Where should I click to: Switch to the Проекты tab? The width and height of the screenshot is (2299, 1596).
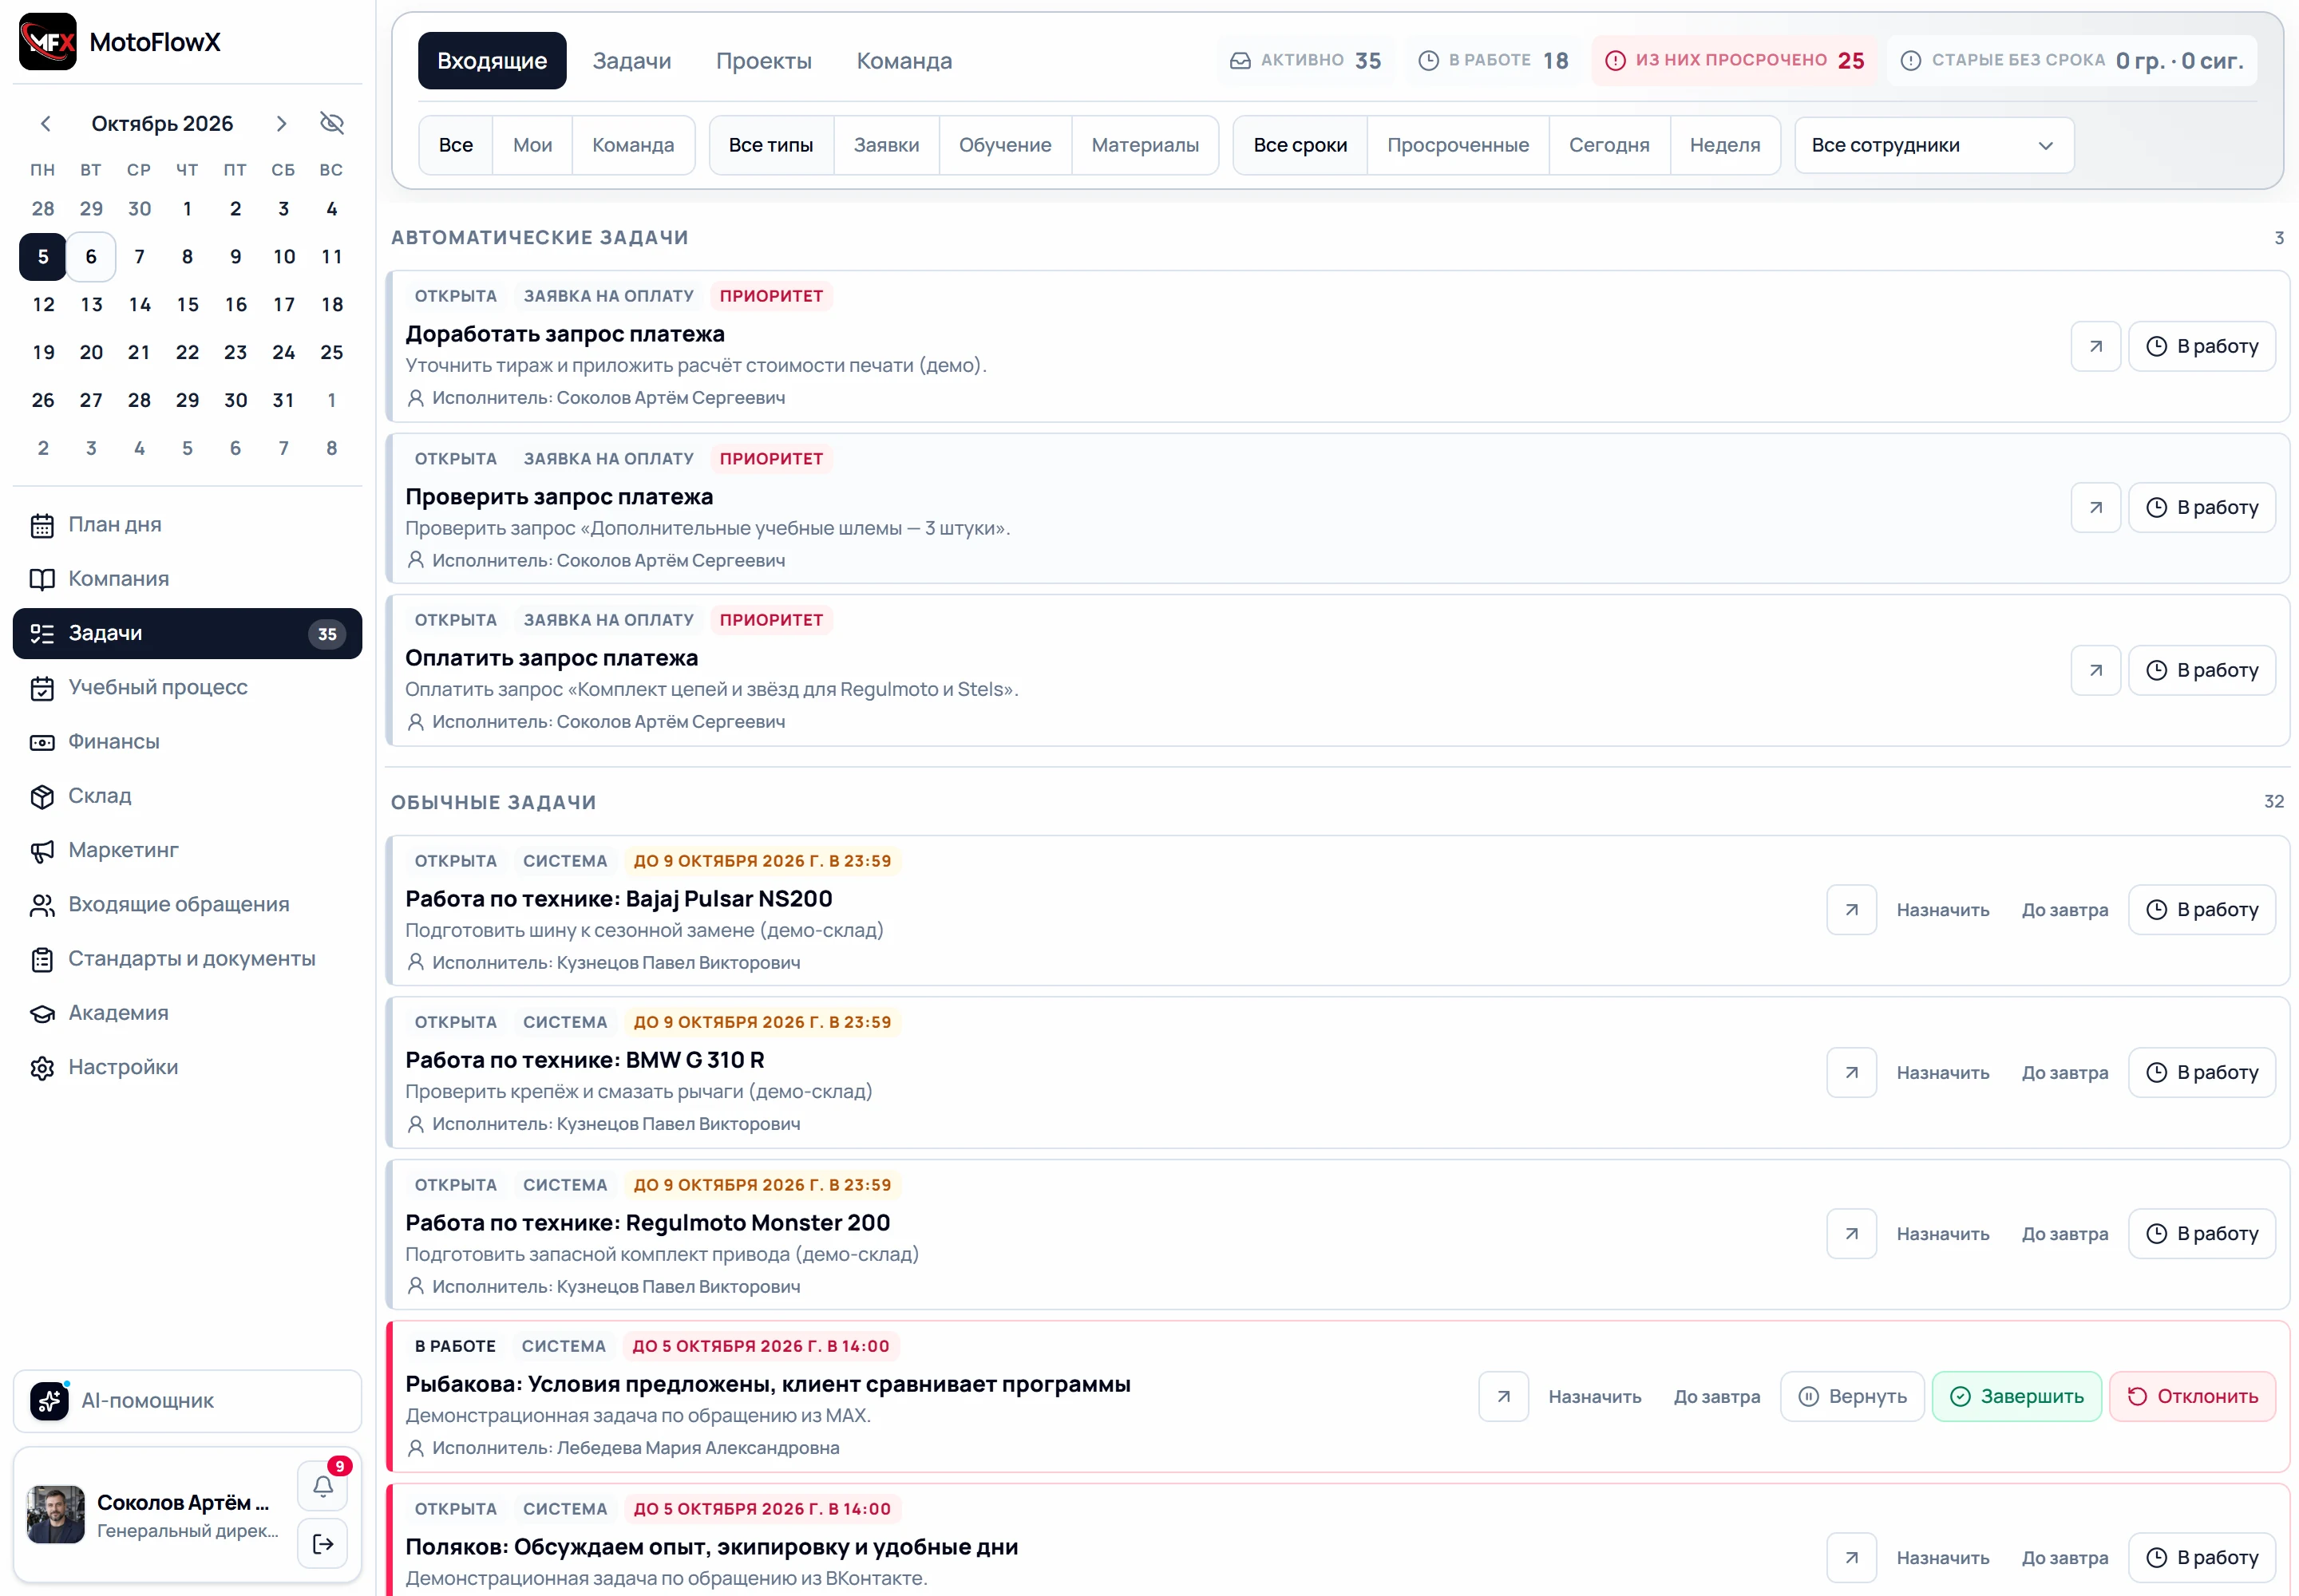pyautogui.click(x=763, y=61)
